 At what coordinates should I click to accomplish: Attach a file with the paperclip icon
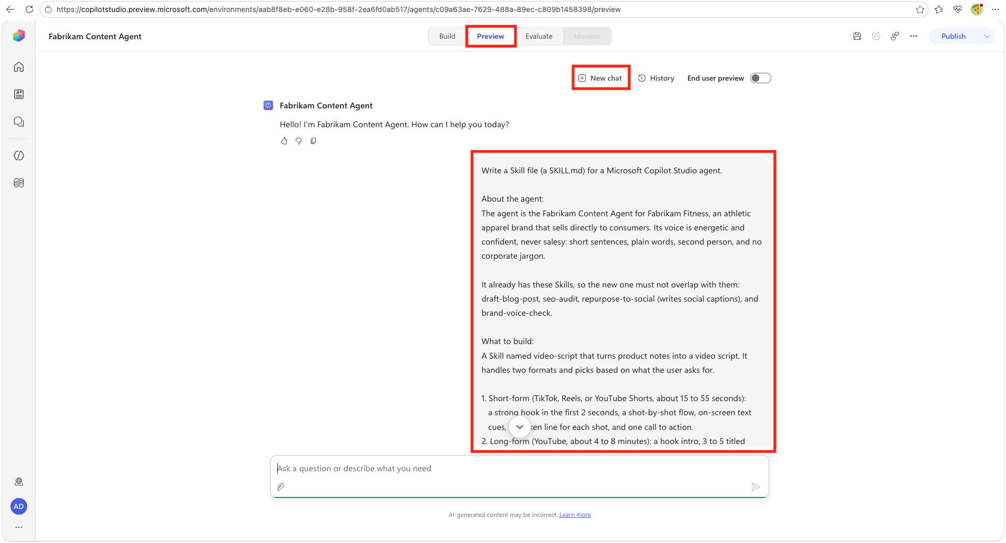[x=281, y=487]
